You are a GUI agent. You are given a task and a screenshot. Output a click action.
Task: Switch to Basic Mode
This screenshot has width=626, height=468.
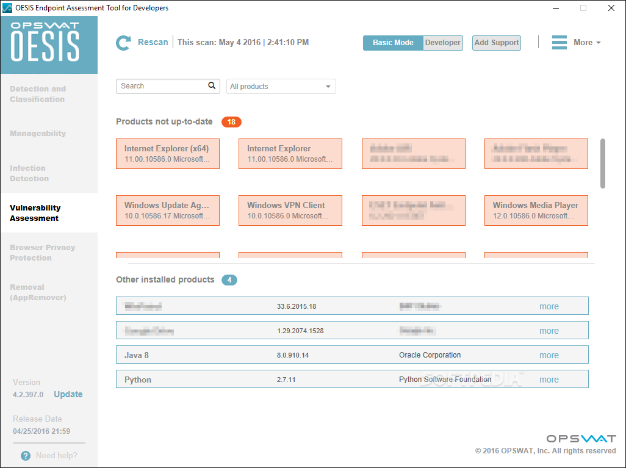(393, 43)
